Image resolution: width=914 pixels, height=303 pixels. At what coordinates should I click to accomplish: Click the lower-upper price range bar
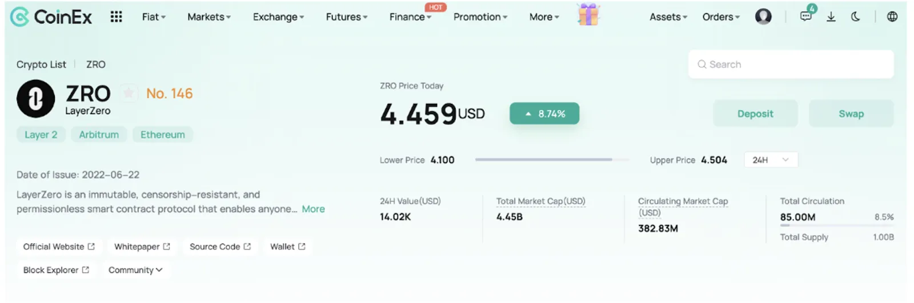coord(552,160)
